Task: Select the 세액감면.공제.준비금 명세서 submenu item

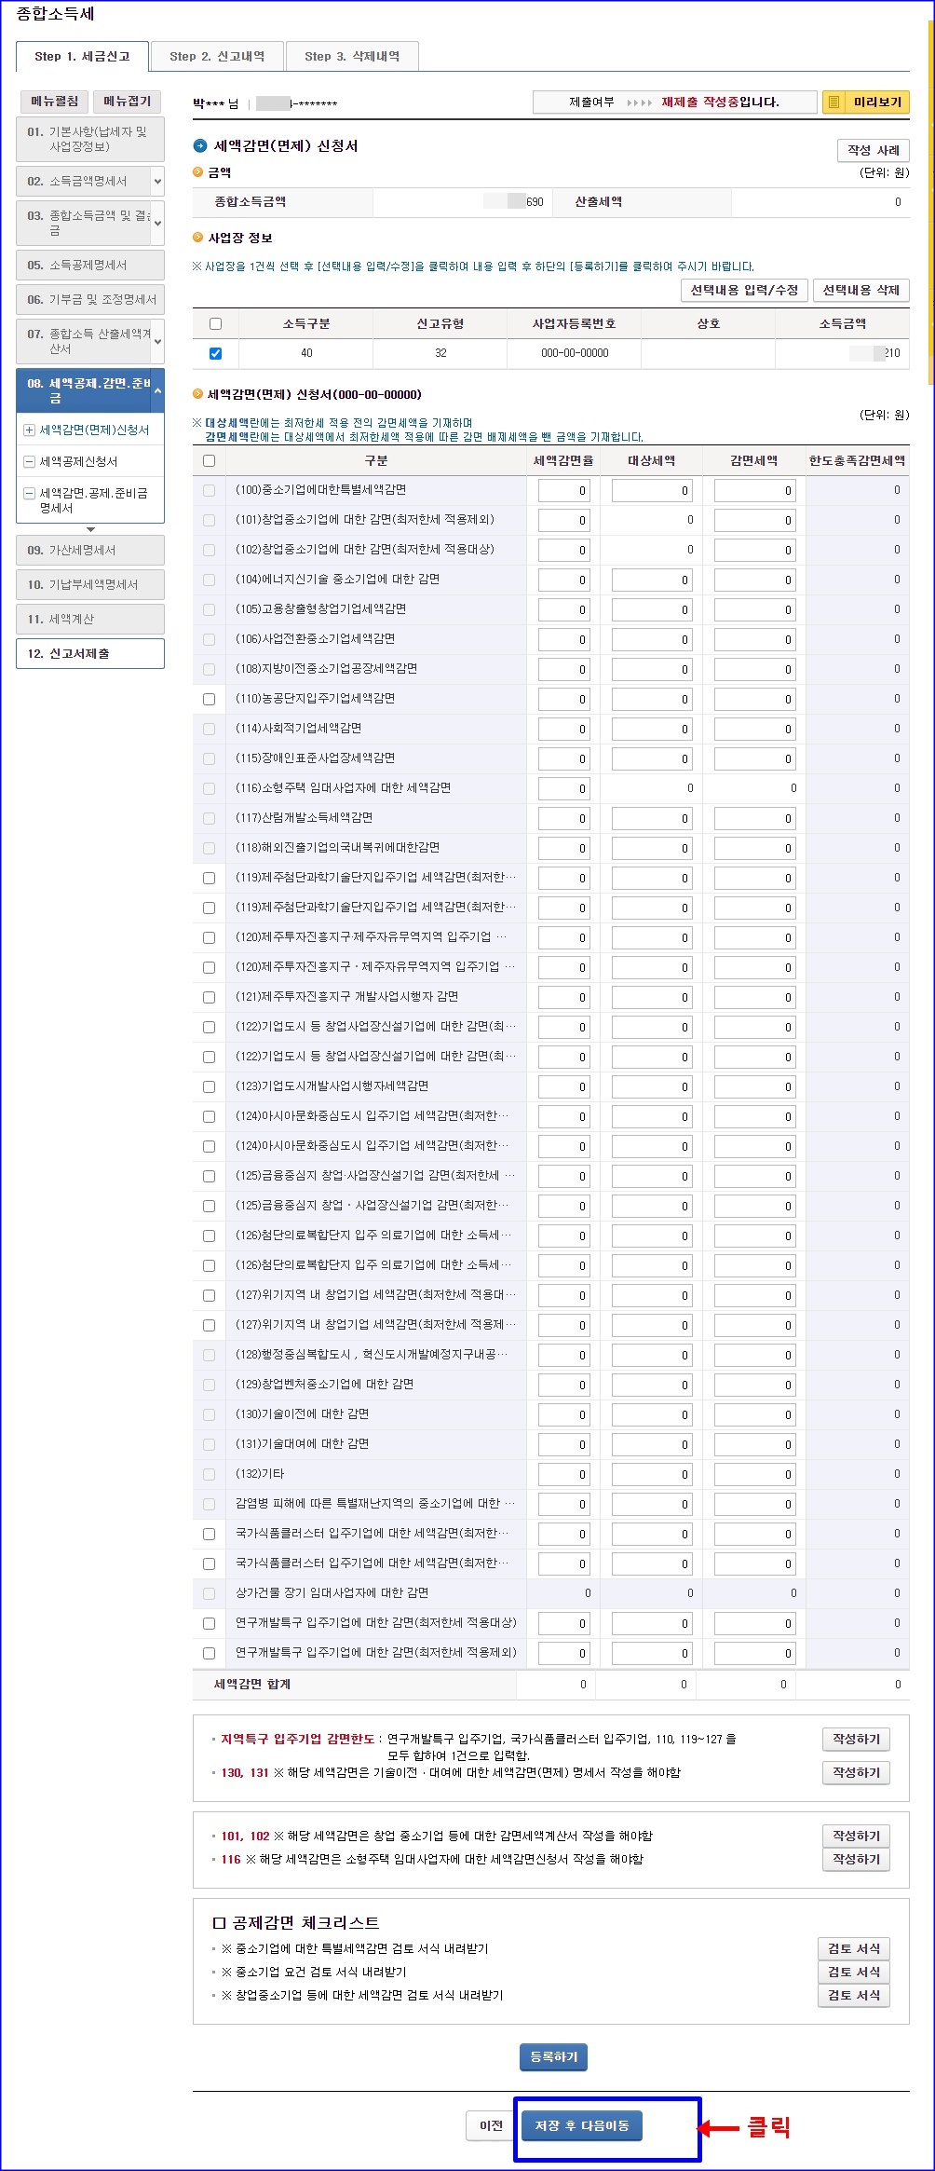Action: click(x=93, y=501)
